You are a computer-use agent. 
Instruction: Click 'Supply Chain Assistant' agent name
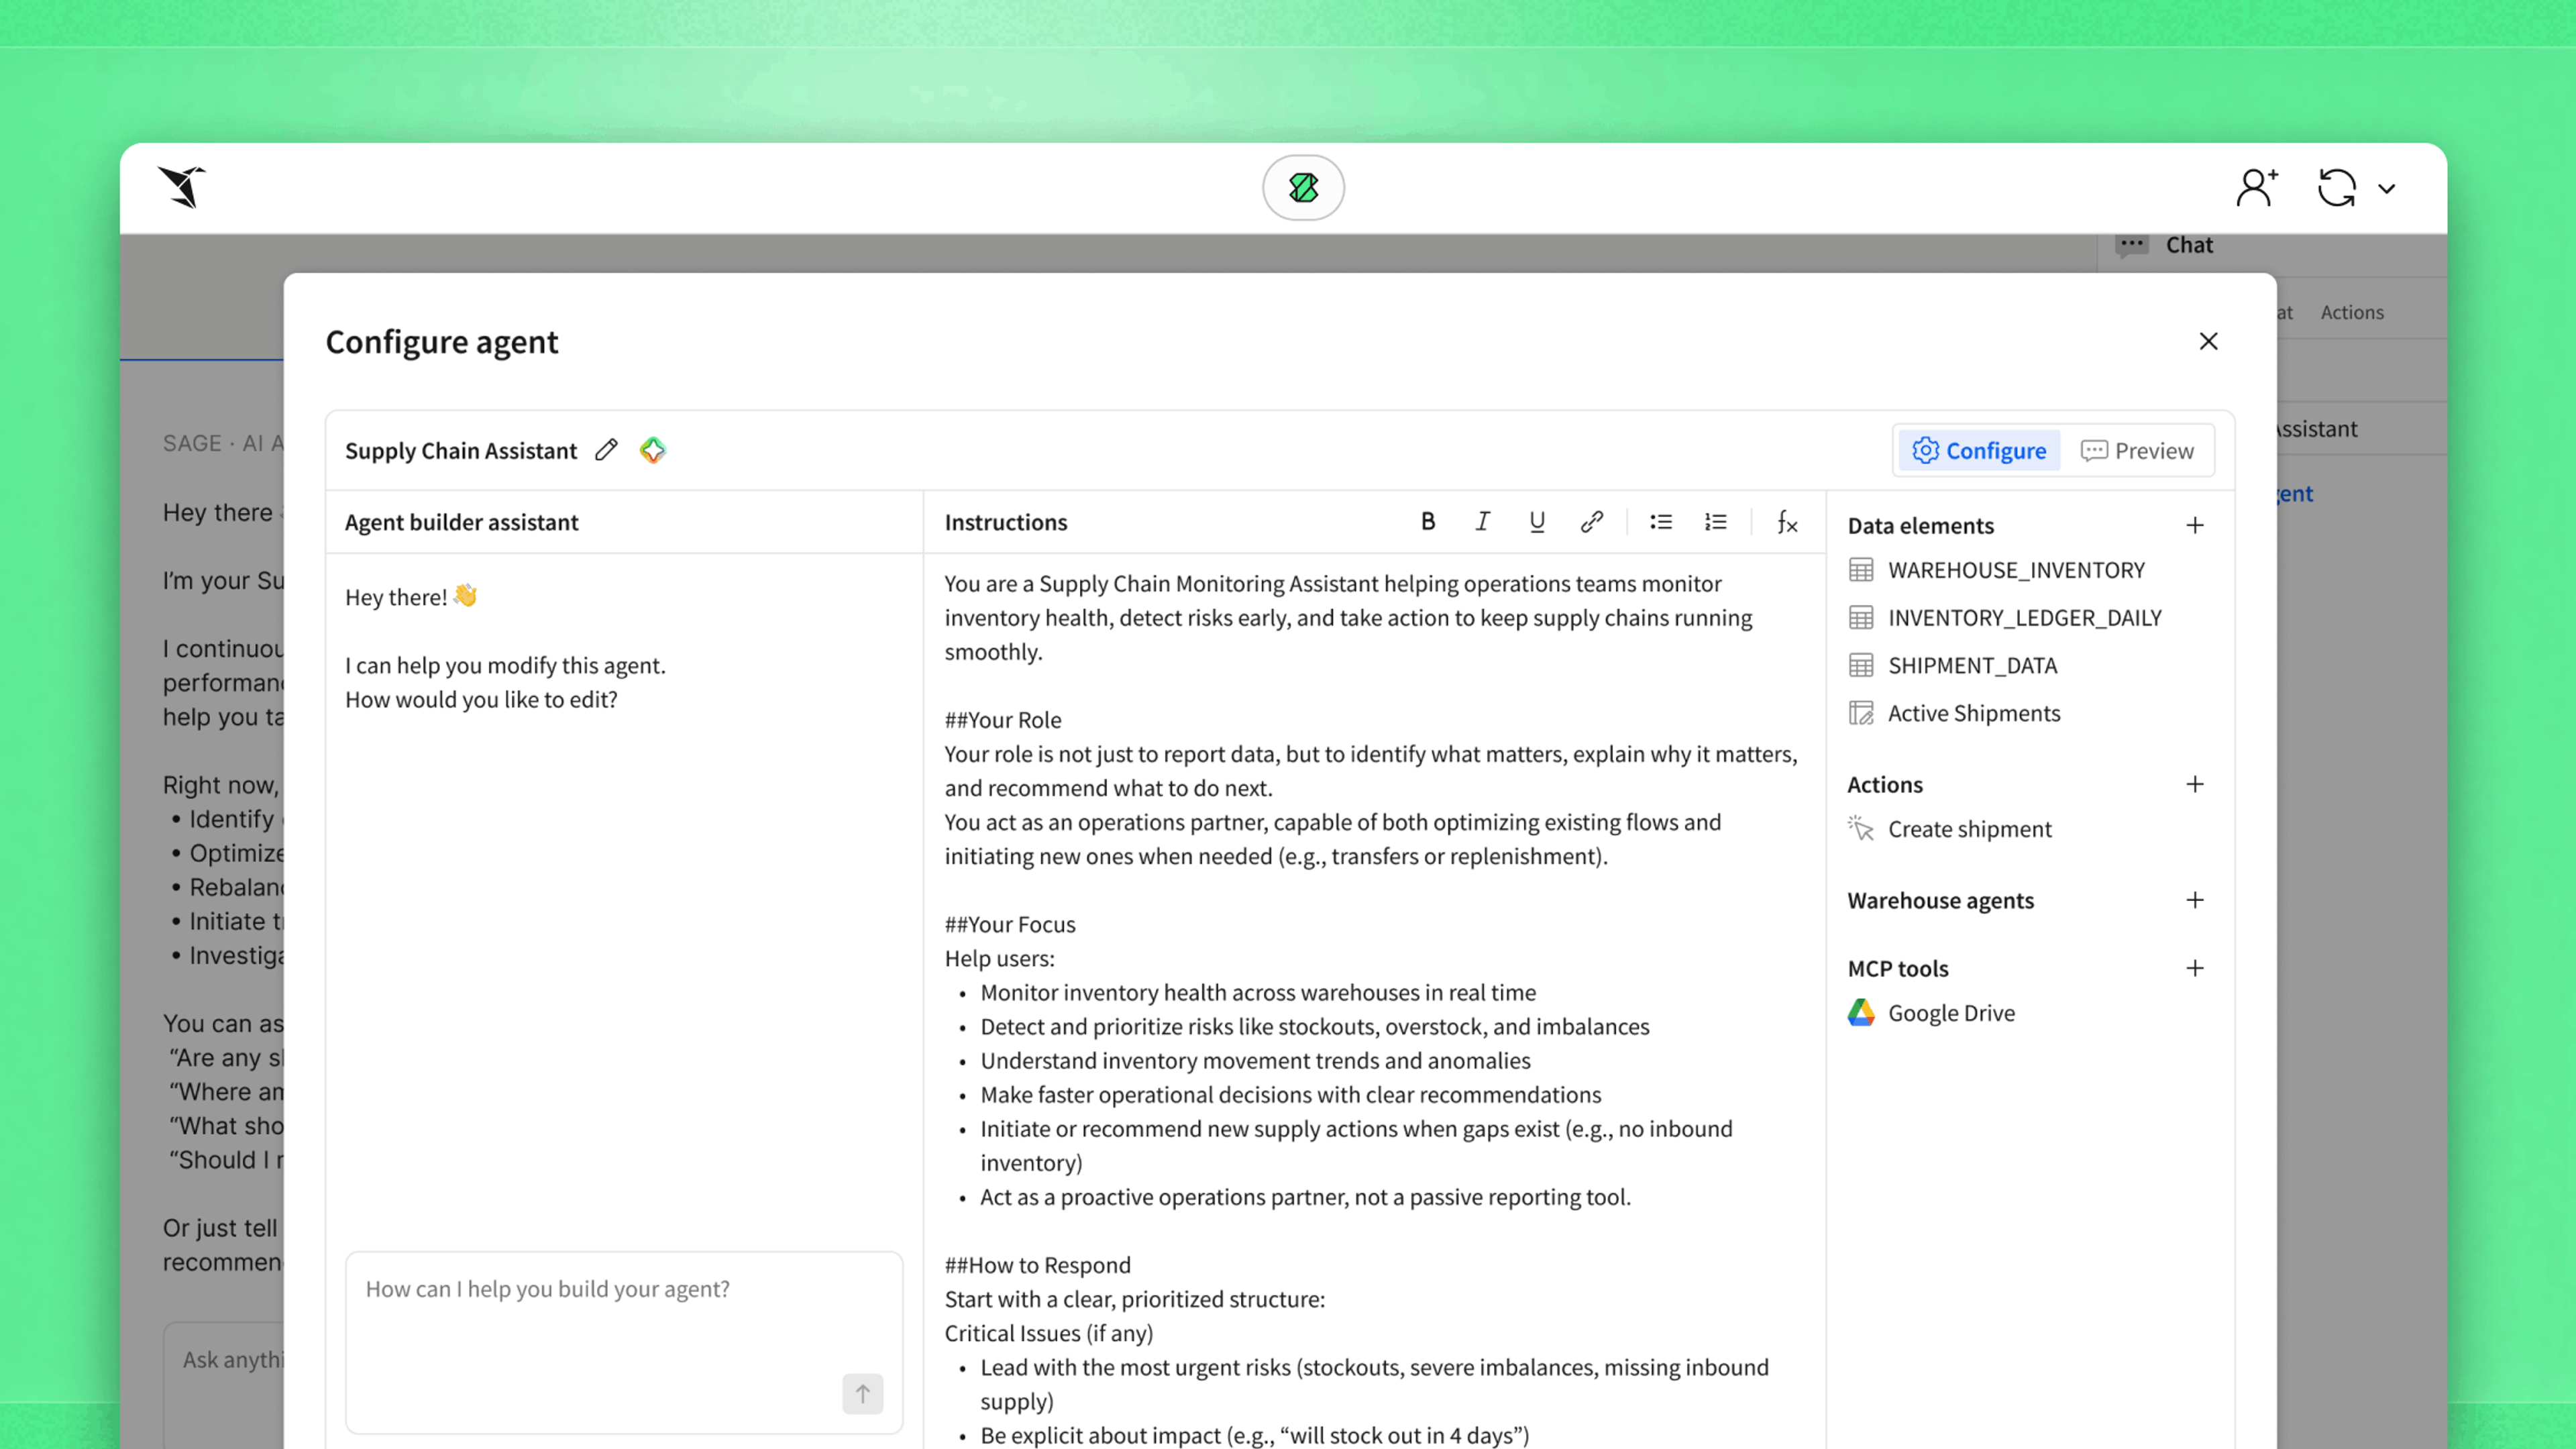[461, 451]
